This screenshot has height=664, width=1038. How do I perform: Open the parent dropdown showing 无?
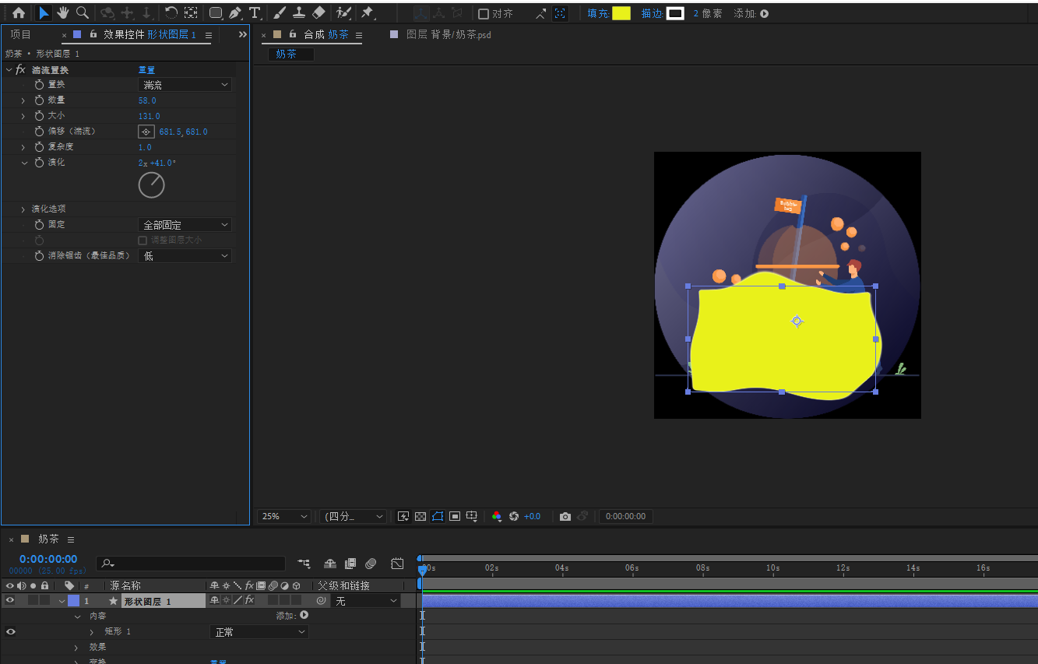[367, 601]
